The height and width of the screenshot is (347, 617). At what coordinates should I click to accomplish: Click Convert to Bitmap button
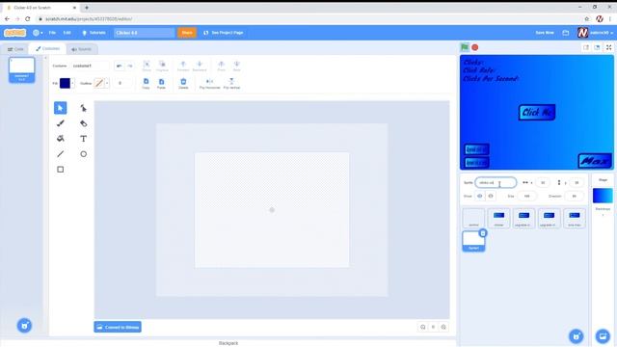(x=118, y=327)
